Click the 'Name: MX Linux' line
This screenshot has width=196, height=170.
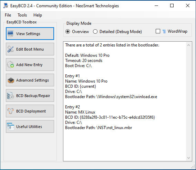pos(80,112)
